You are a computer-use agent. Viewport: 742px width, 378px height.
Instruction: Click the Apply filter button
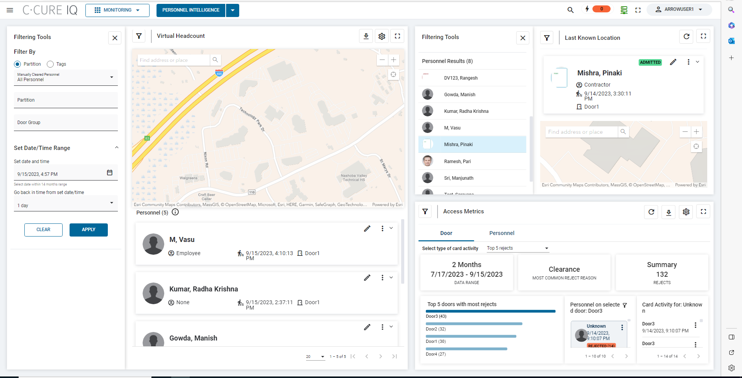point(88,230)
